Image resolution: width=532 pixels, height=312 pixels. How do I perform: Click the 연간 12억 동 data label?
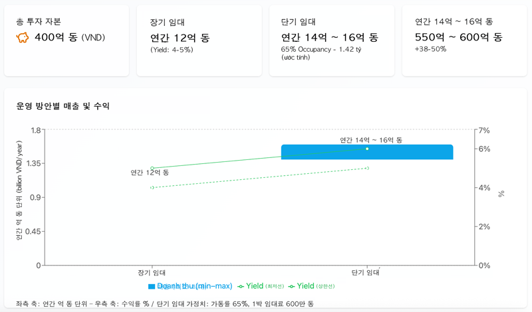click(x=150, y=173)
